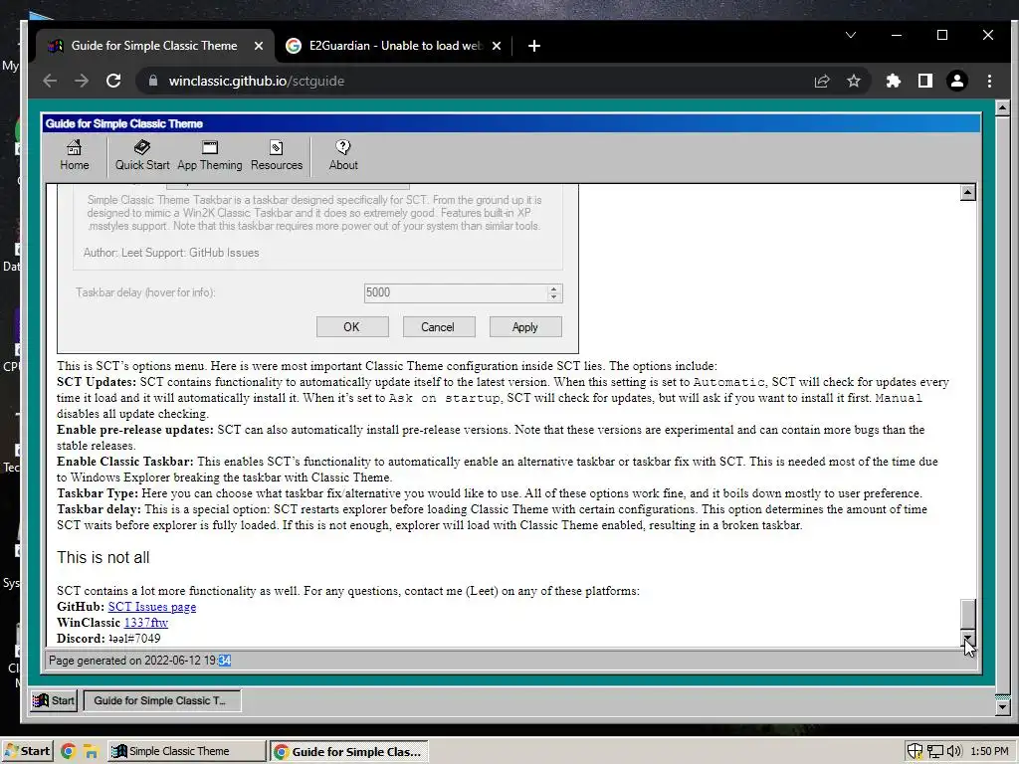This screenshot has height=764, width=1019.
Task: Click the OK button in options image
Action: [x=351, y=326]
